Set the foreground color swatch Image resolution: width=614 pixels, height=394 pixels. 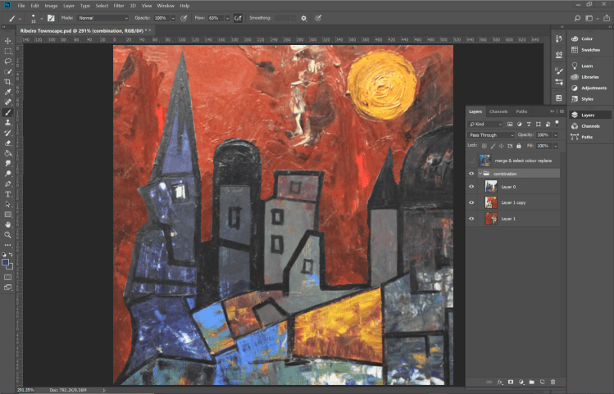pos(6,263)
